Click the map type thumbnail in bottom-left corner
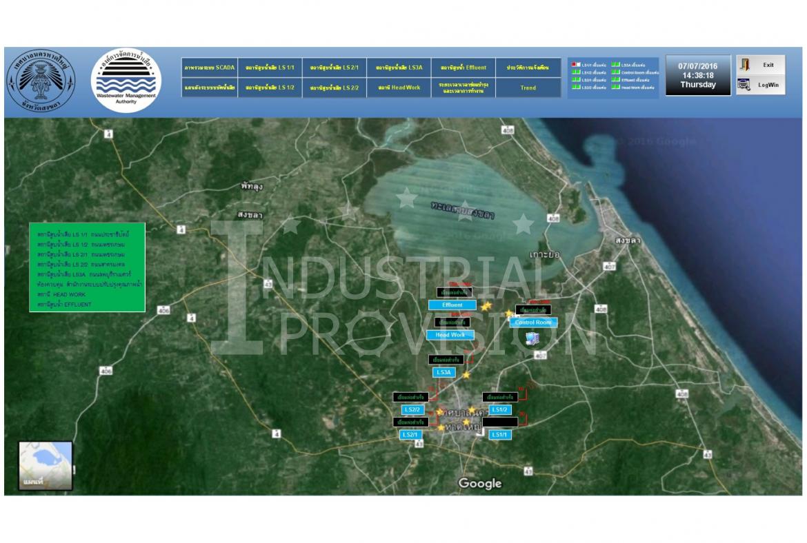Image resolution: width=807 pixels, height=543 pixels. (46, 465)
